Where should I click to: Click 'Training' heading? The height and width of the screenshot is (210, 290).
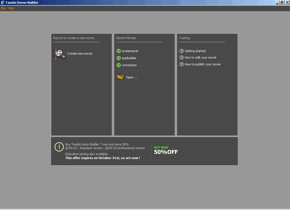[184, 38]
